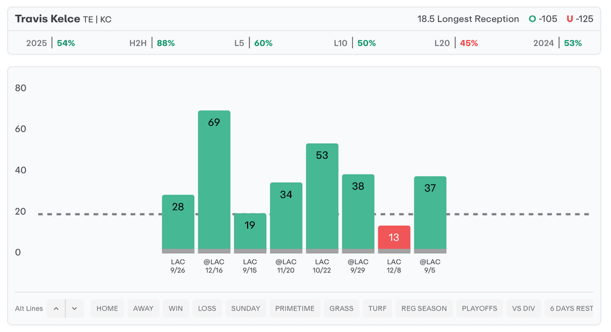611x332 pixels.
Task: Switch to the H2H 88% split
Action: pyautogui.click(x=152, y=43)
